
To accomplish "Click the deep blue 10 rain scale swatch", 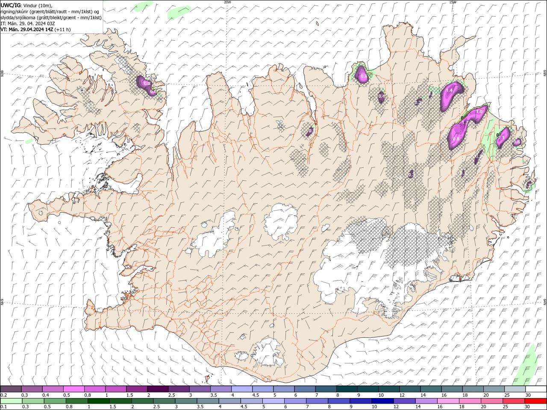I will coord(382,401).
